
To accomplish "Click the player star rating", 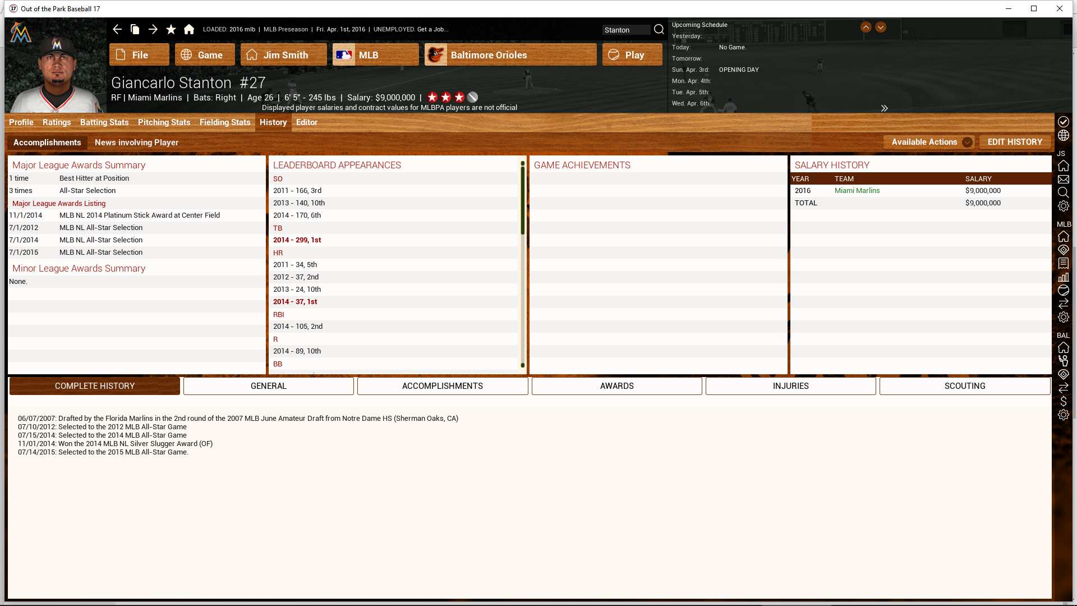I will pos(452,97).
